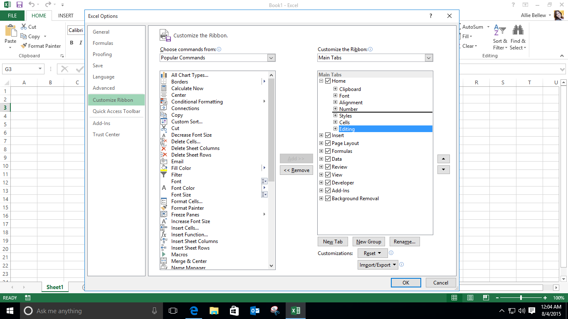568x319 pixels.
Task: Uncheck the Data tab checkbox
Action: 328,159
